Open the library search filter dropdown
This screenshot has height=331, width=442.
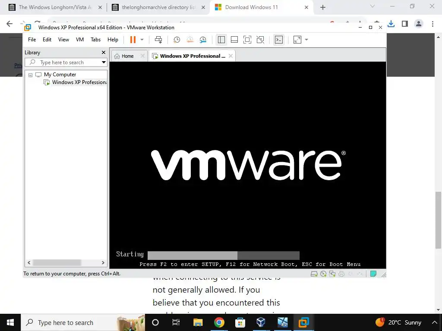coord(104,62)
